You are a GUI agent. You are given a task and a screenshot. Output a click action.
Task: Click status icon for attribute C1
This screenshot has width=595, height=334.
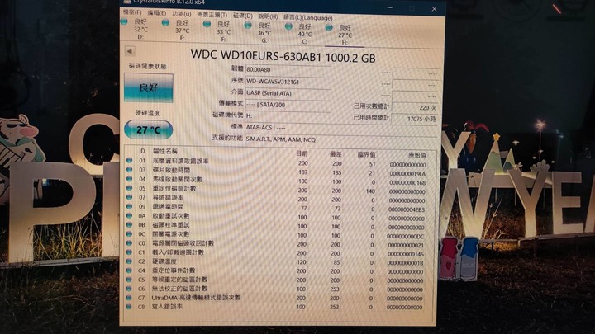[130, 252]
